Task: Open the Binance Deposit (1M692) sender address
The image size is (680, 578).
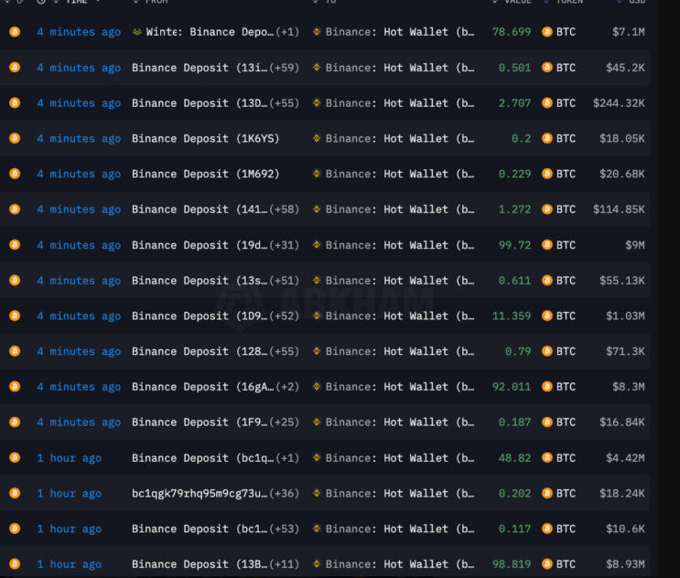Action: click(206, 174)
